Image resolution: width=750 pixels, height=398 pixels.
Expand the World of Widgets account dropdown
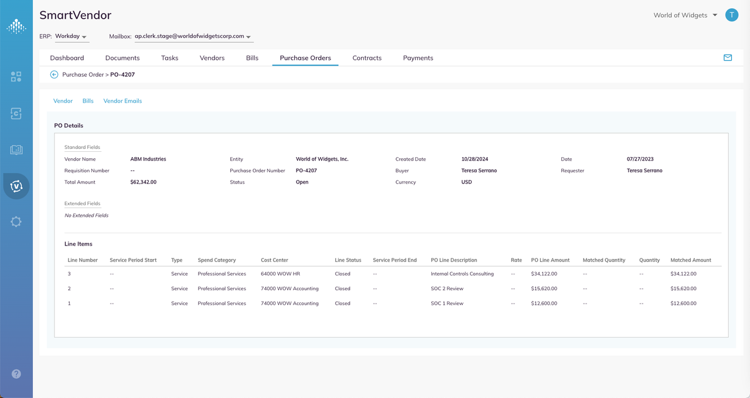(686, 15)
